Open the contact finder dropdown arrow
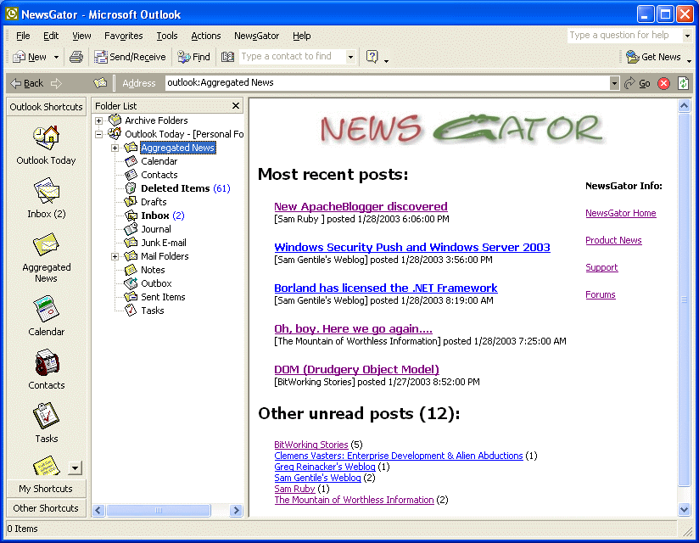 click(x=351, y=57)
